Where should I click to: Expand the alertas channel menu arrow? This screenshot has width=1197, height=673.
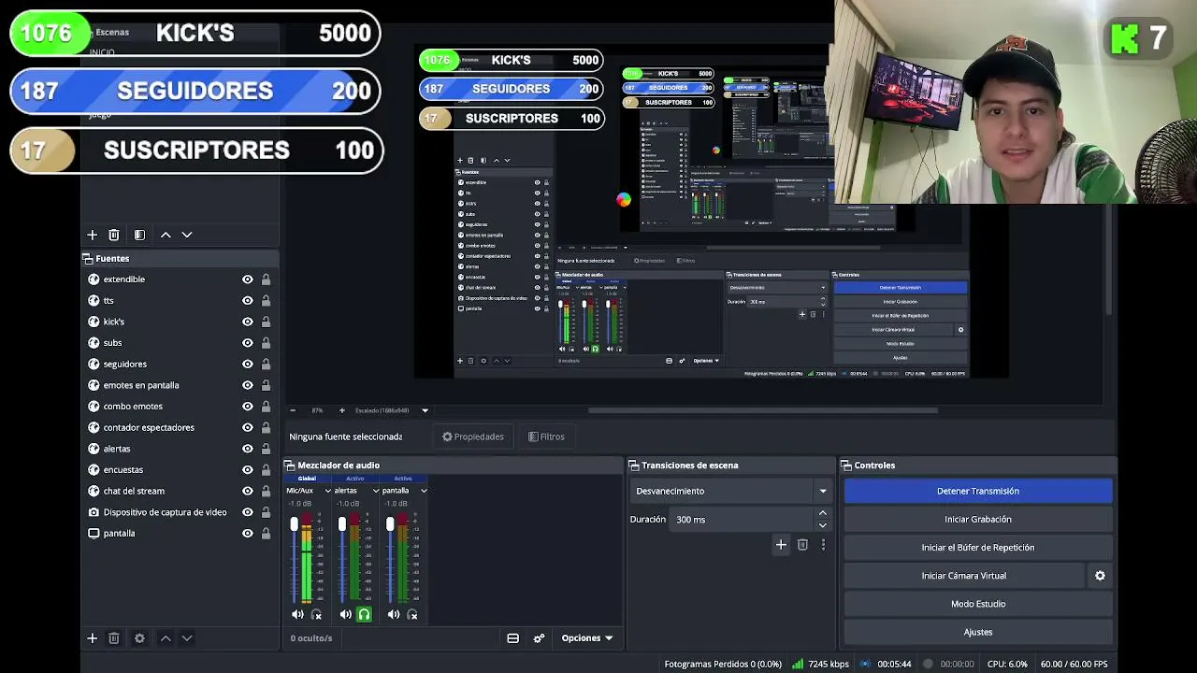376,491
